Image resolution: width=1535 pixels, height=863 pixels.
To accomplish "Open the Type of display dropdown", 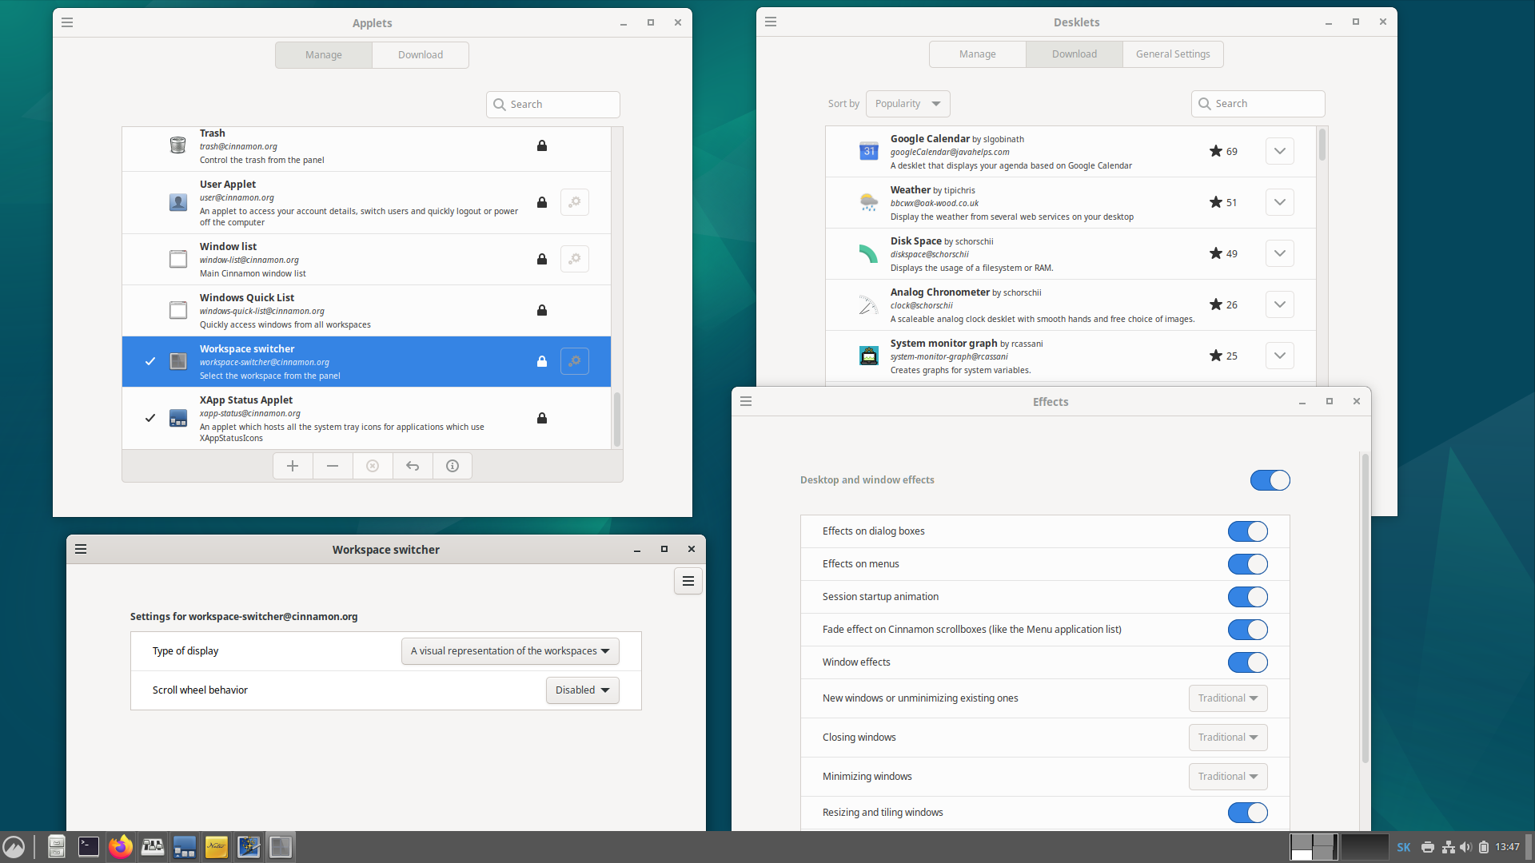I will pyautogui.click(x=510, y=651).
